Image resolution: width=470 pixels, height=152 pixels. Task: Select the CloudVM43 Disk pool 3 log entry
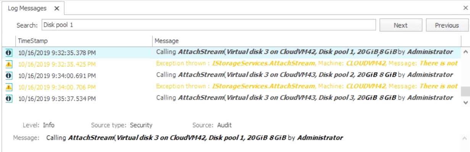pyautogui.click(x=233, y=98)
